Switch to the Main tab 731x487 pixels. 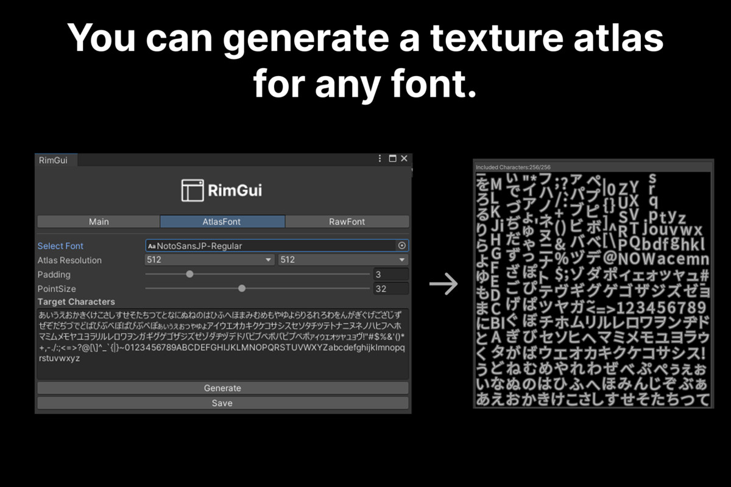[x=99, y=222]
